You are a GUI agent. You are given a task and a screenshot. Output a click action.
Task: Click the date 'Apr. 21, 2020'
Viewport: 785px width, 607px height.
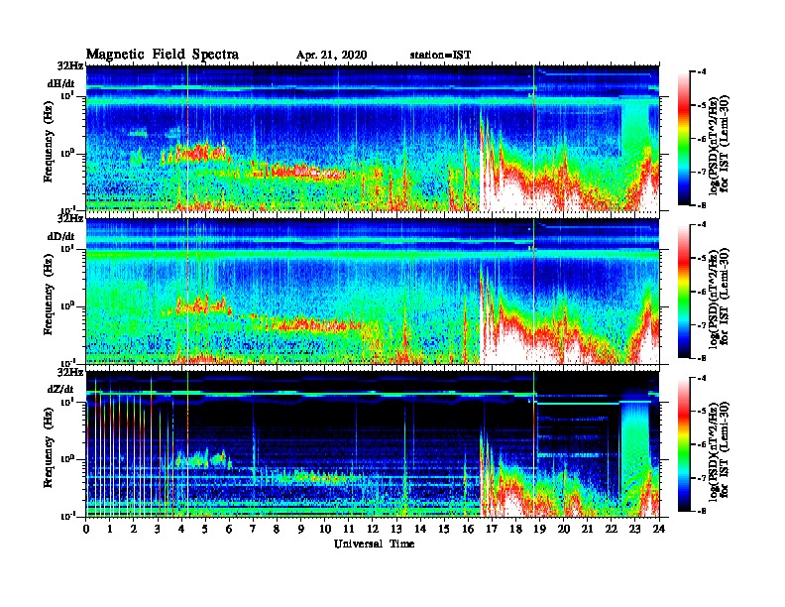tap(331, 56)
